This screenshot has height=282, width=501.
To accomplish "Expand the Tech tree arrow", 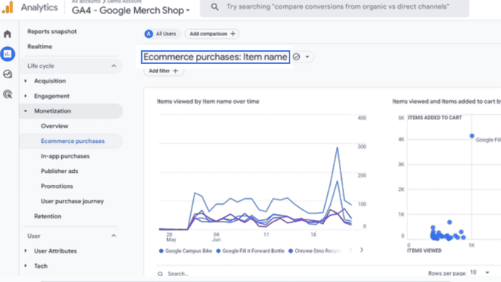I will (26, 266).
